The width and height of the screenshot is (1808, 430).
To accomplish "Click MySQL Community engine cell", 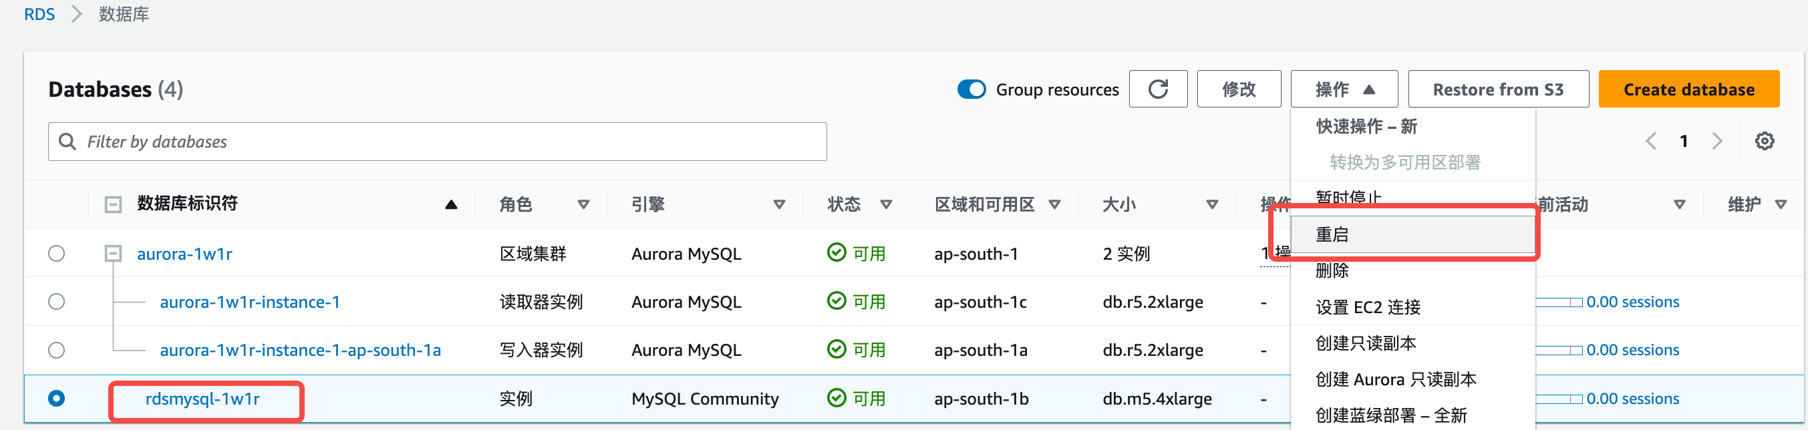I will coord(705,399).
